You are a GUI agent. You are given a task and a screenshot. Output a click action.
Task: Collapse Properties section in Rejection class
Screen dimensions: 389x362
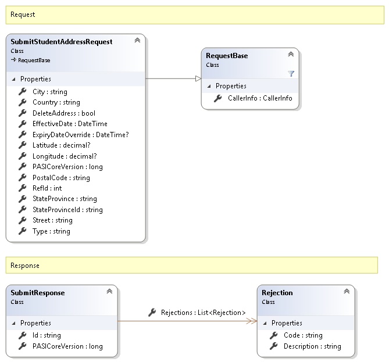point(265,323)
